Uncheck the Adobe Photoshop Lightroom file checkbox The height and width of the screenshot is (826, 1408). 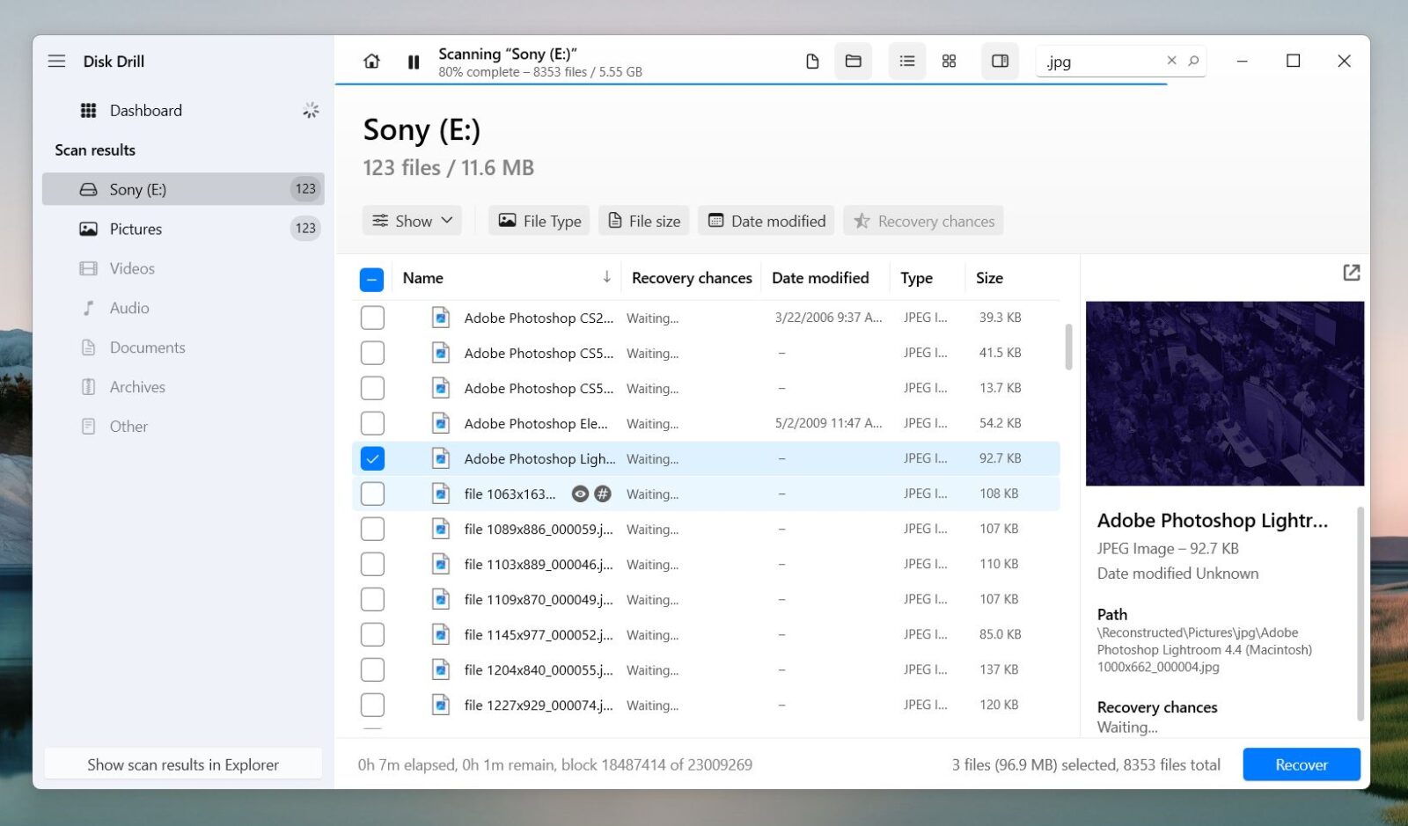coord(372,458)
